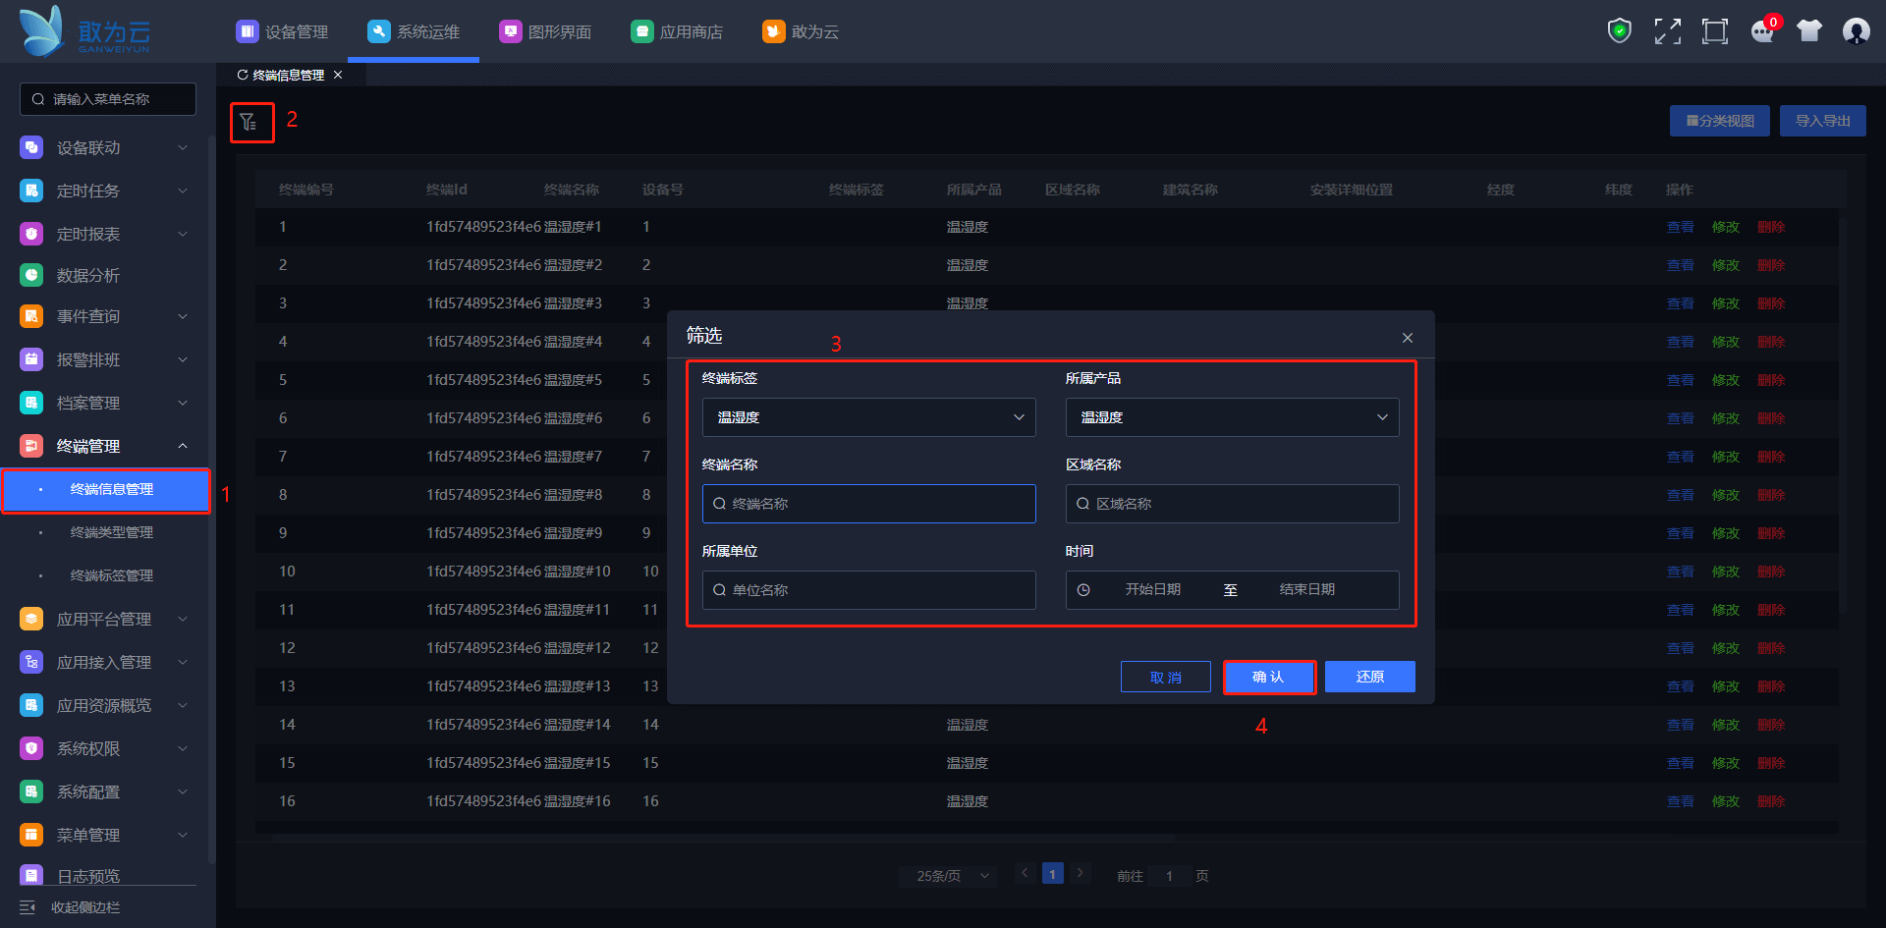Image resolution: width=1886 pixels, height=928 pixels.
Task: Open the user avatar profile icon
Action: pyautogui.click(x=1856, y=31)
